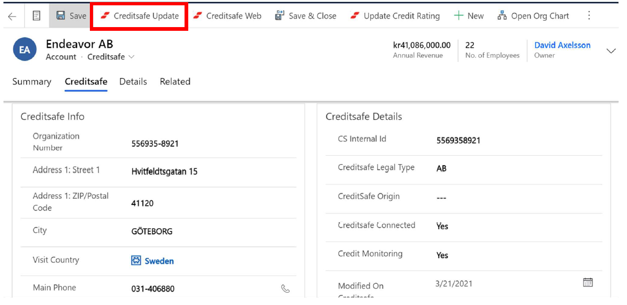Open the Related tab
This screenshot has height=305, width=627.
(x=175, y=82)
